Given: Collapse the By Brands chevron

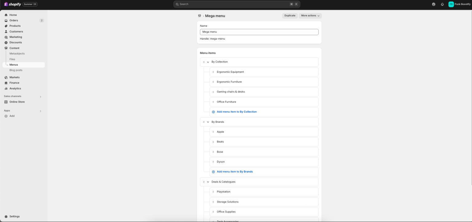Looking at the screenshot, I should 208,122.
